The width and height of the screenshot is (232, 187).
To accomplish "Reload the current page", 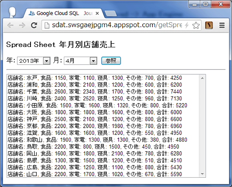I will click(34, 25).
